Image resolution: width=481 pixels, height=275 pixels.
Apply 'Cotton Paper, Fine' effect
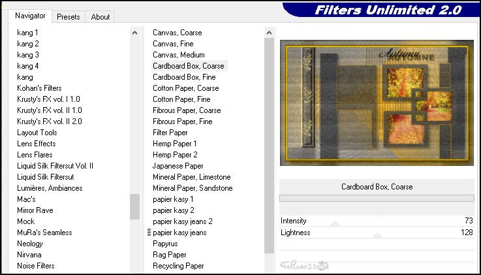181,99
